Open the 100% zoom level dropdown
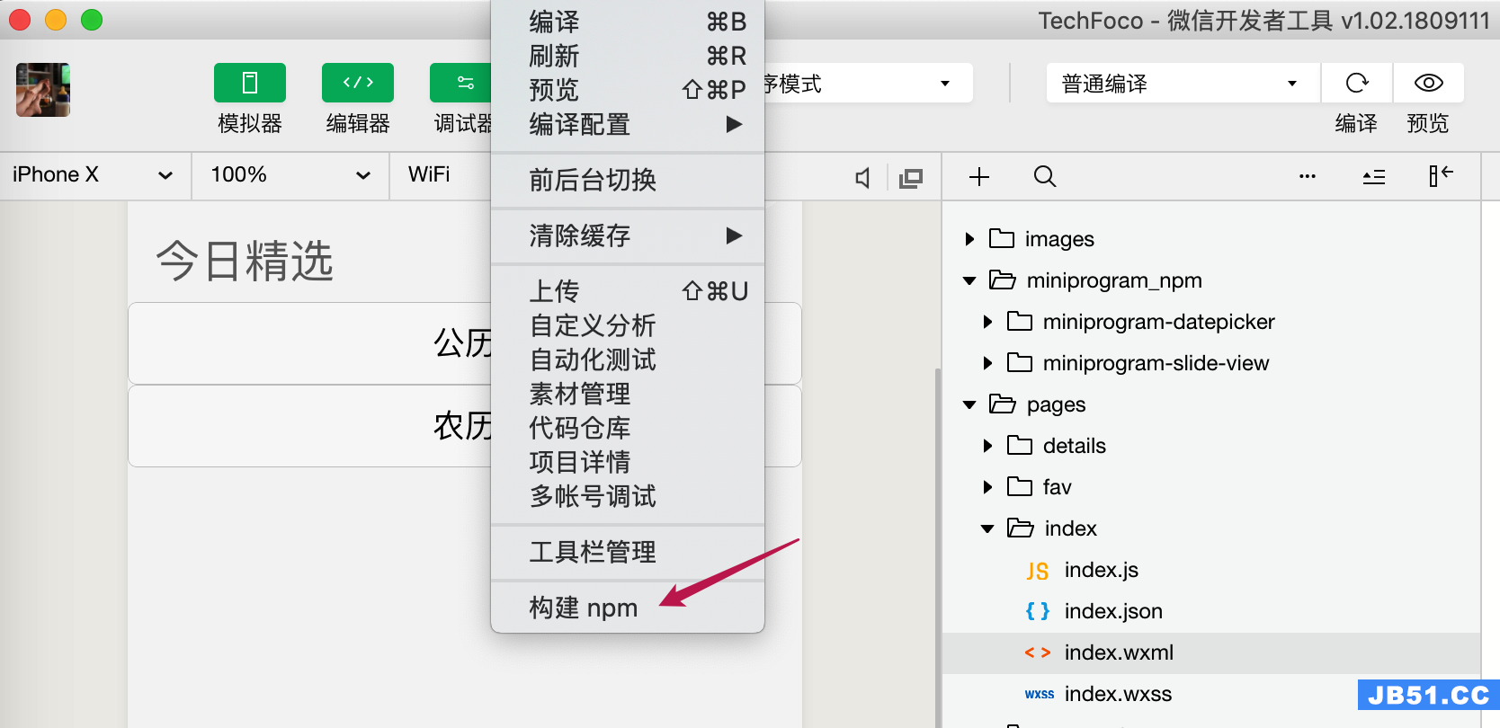The image size is (1500, 728). 290,175
